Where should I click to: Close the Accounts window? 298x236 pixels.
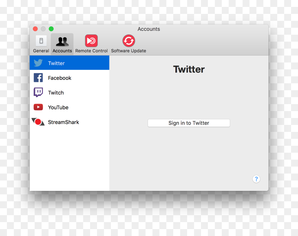[35, 29]
